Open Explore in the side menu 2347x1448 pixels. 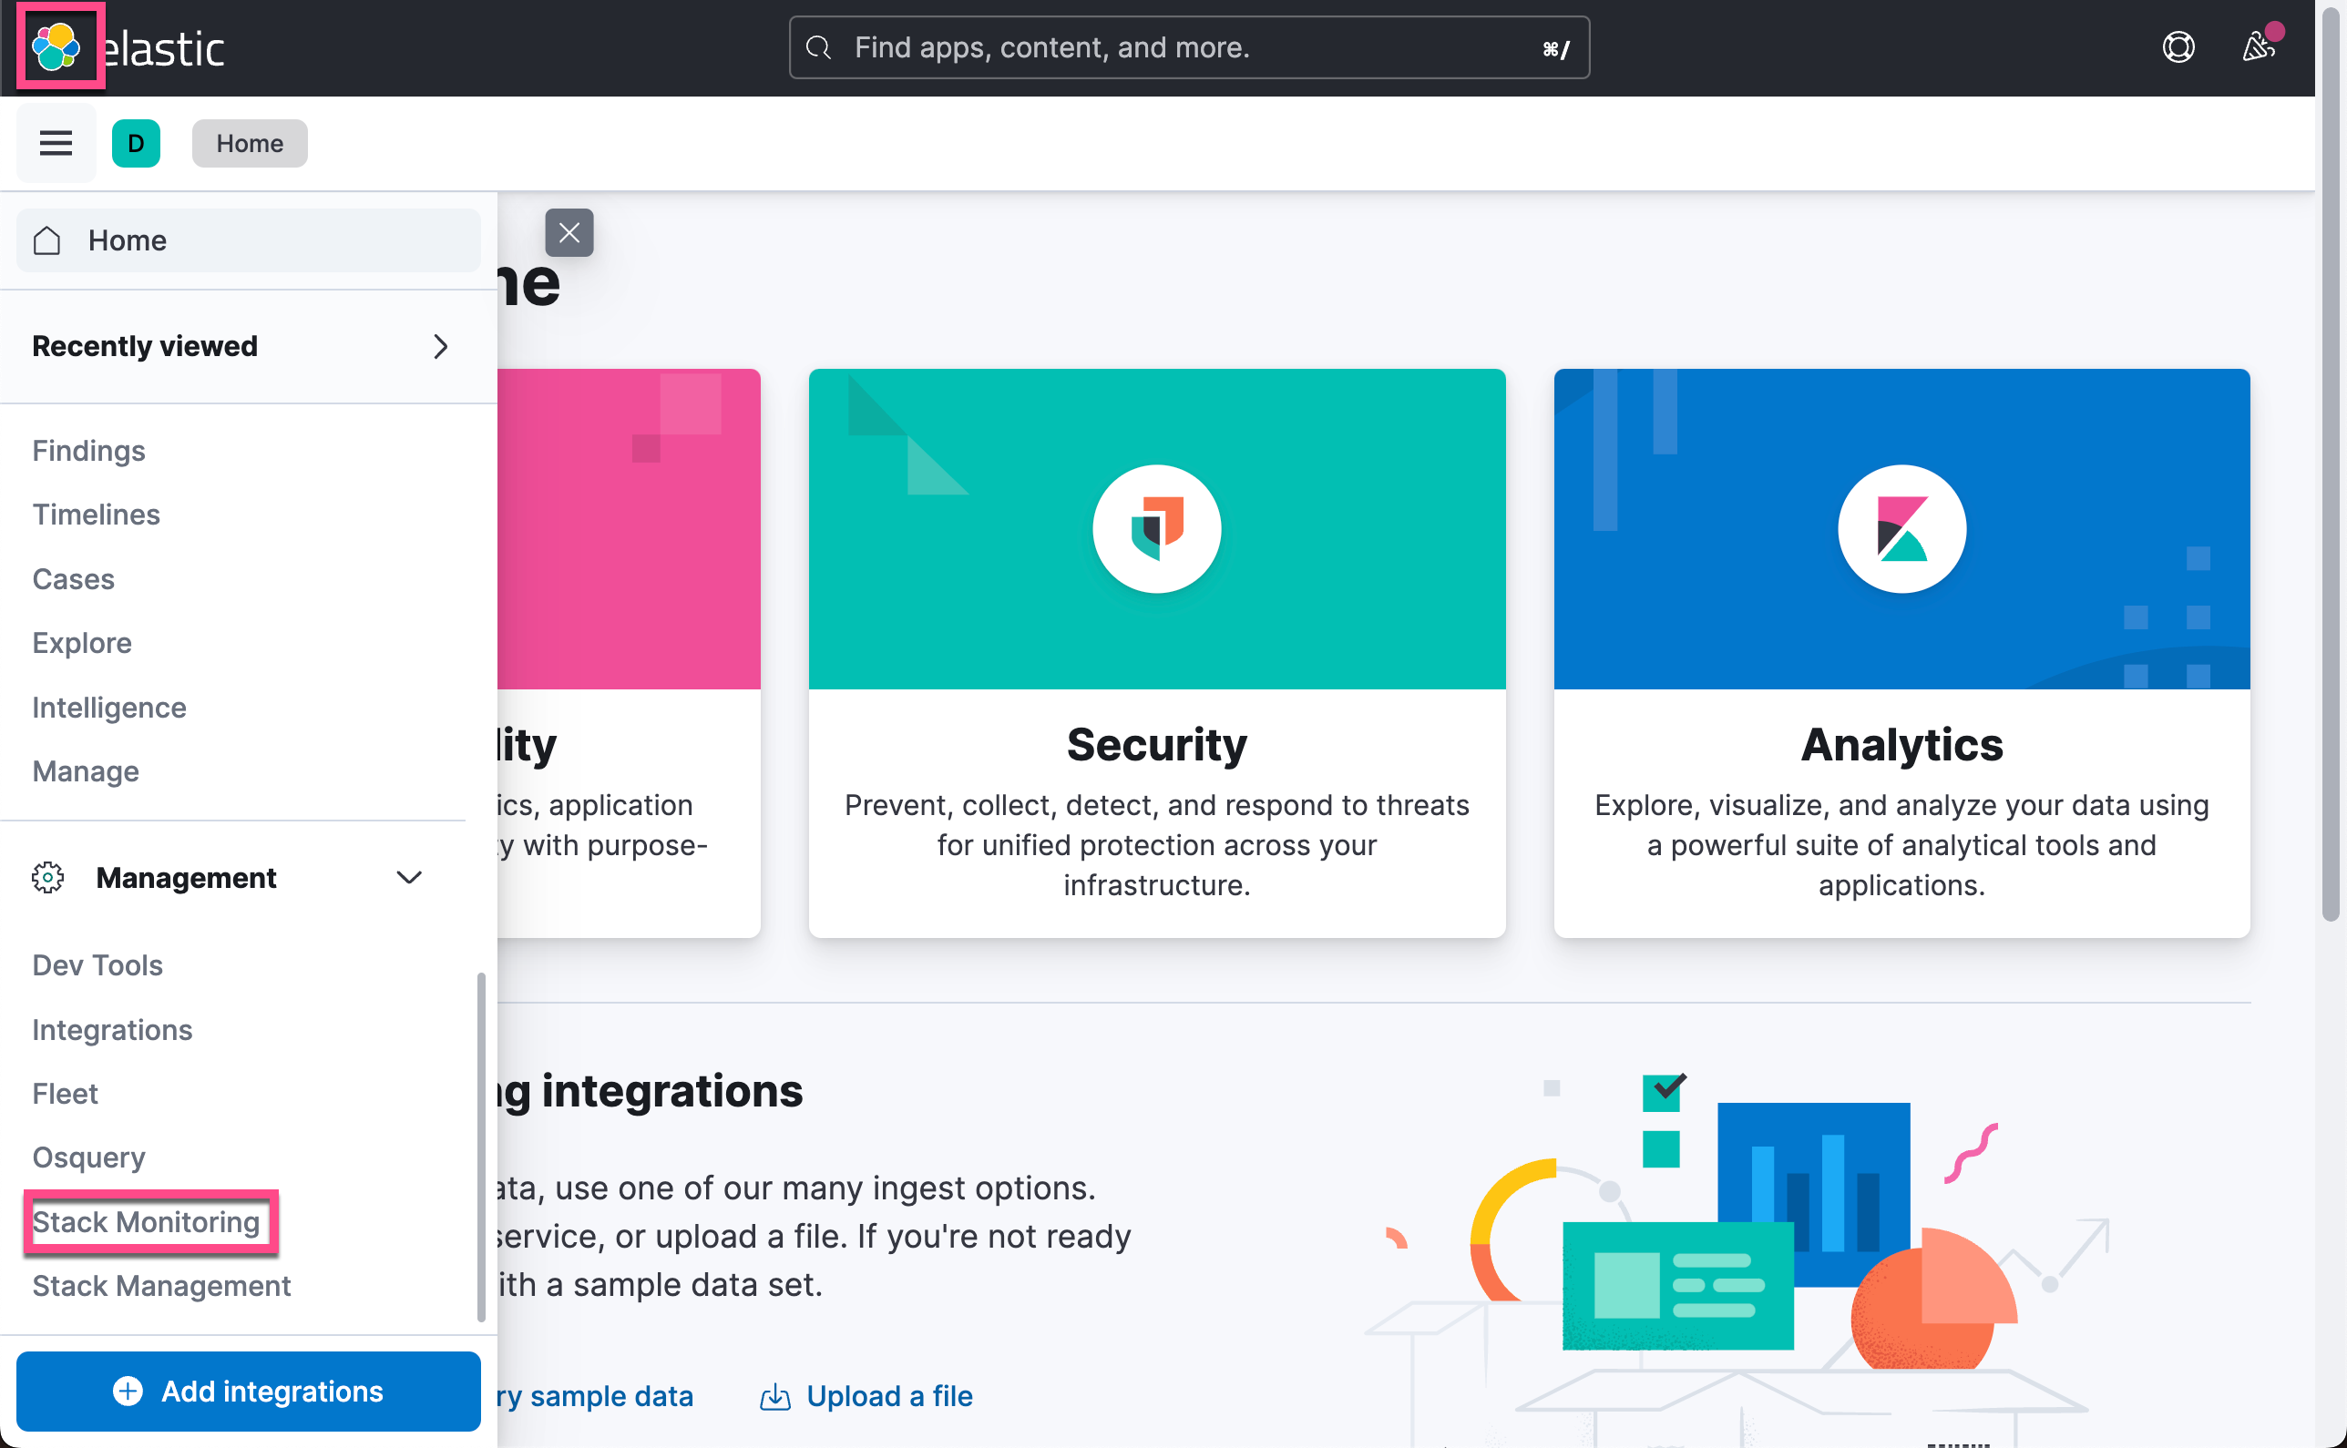pos(81,643)
